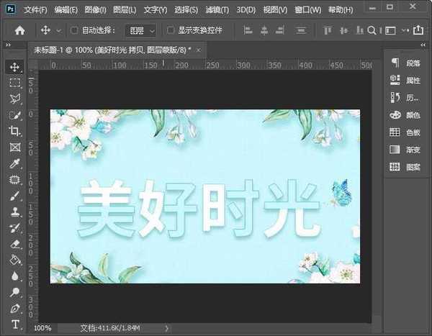
Task: Open the search icon in options bar
Action: click(371, 31)
